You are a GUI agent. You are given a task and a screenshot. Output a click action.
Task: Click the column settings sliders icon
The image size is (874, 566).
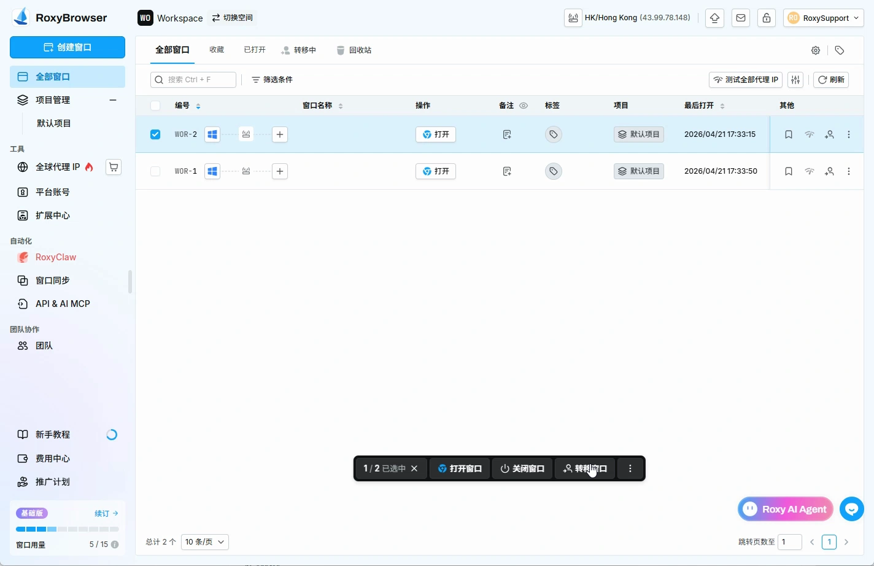(x=795, y=80)
